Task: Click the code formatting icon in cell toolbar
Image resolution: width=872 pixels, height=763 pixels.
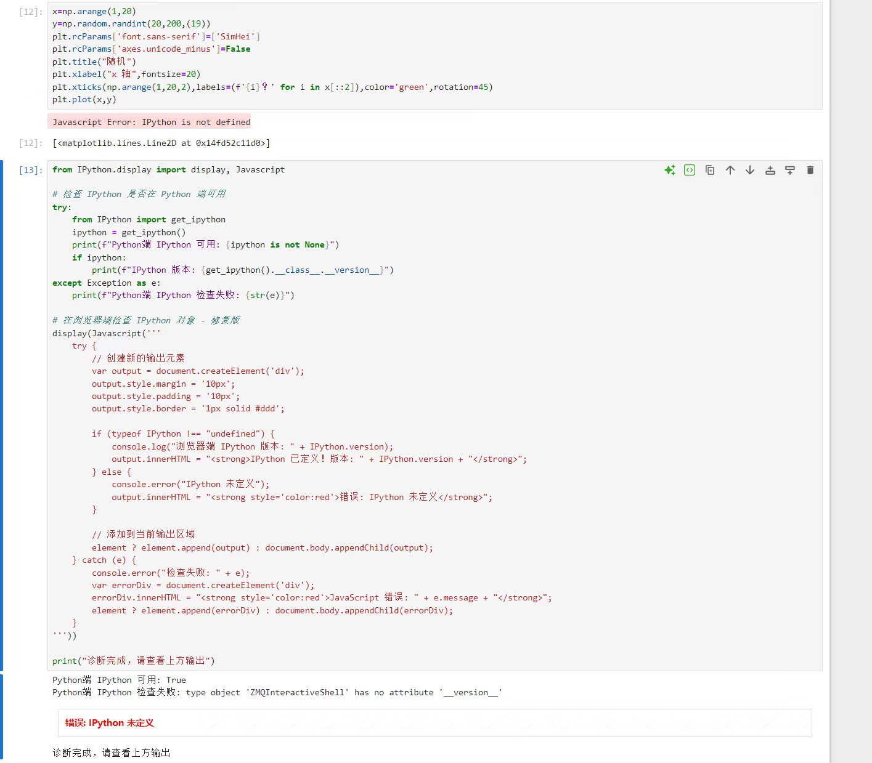Action: pos(690,170)
